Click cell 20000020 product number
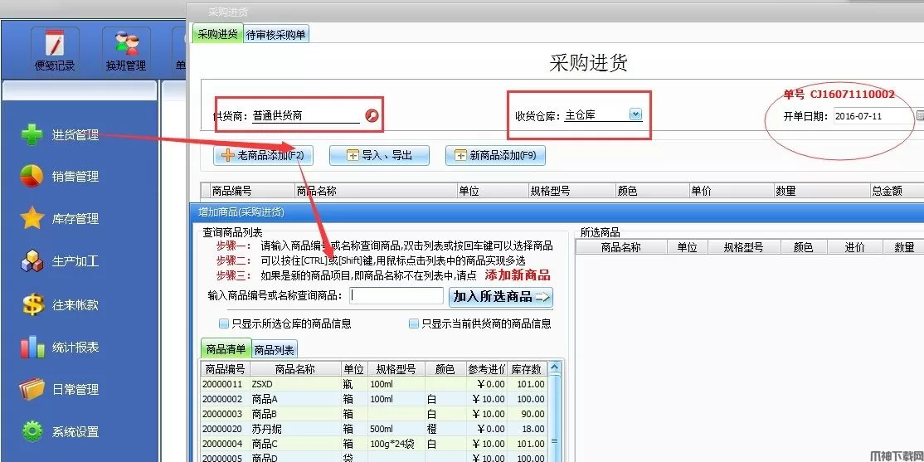Viewport: 924px width, 462px height. pyautogui.click(x=224, y=429)
